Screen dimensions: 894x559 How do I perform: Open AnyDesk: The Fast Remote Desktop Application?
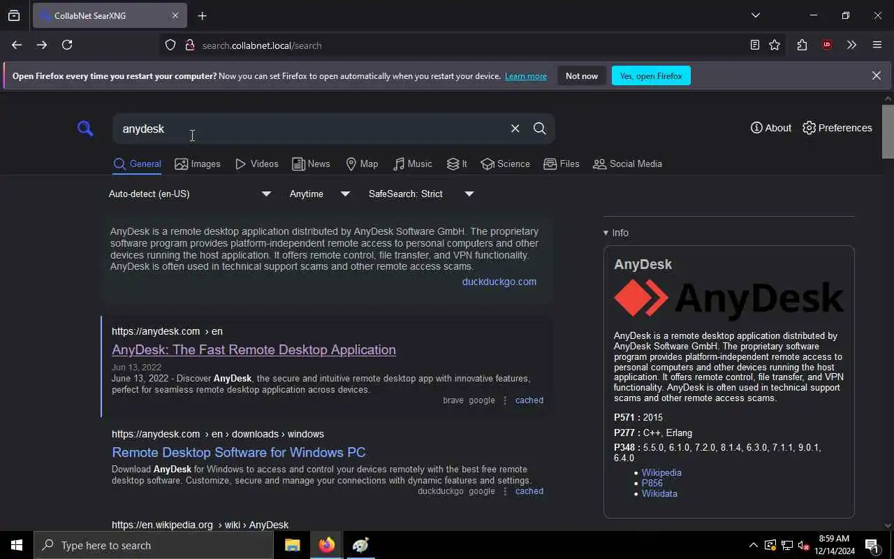(254, 349)
